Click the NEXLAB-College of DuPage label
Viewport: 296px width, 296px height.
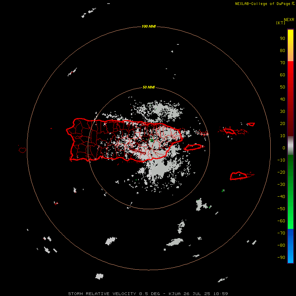[263, 4]
